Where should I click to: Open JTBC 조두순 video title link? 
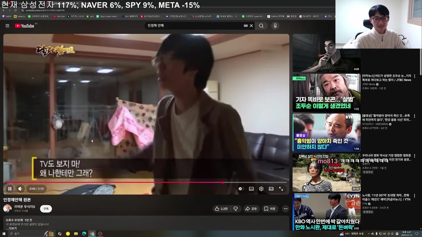coord(387,78)
